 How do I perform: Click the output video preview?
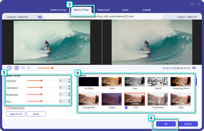152,42
